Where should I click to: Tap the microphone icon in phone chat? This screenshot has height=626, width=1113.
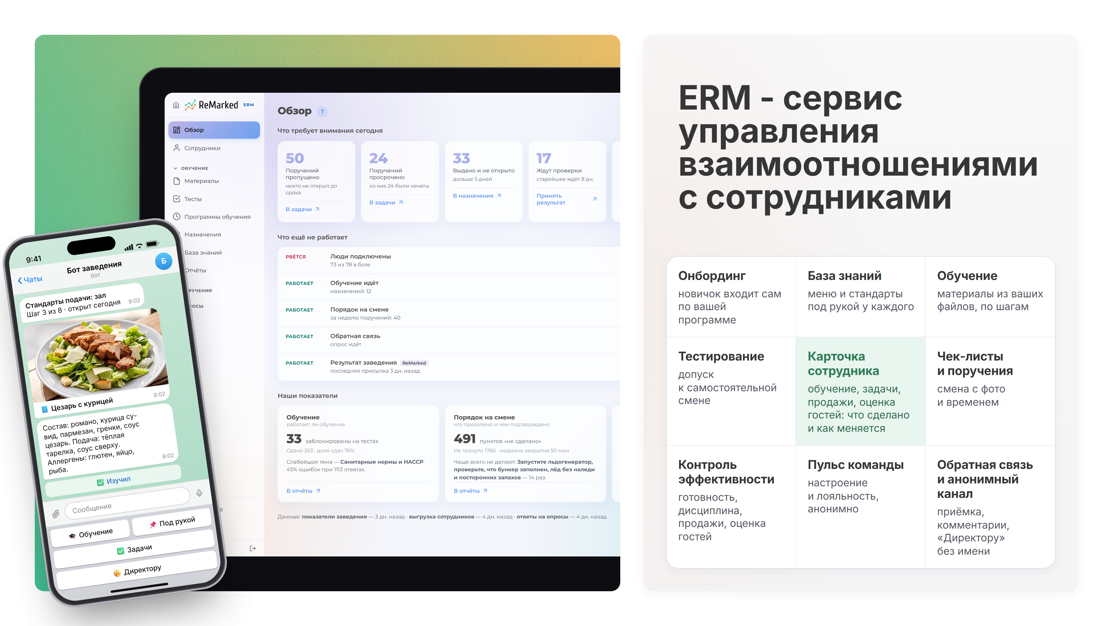[199, 493]
